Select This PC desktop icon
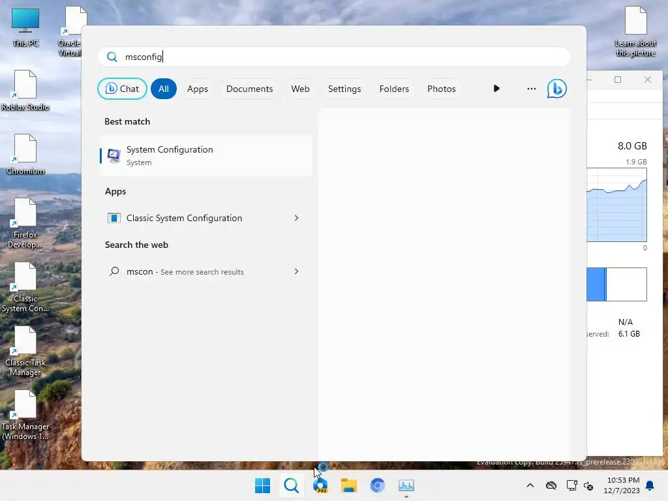Image resolution: width=668 pixels, height=501 pixels. 25,27
